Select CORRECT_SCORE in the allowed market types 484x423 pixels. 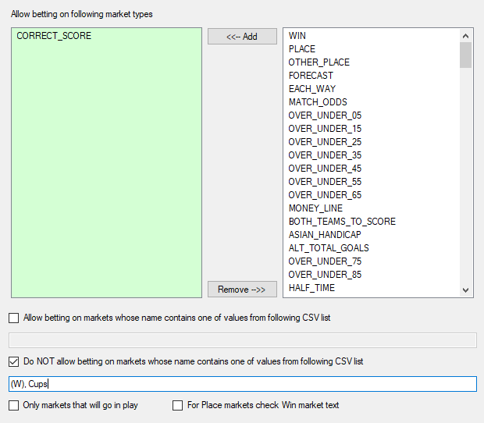click(x=54, y=36)
